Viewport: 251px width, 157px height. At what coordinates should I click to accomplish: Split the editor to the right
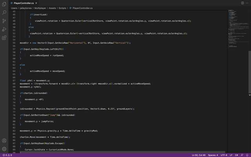point(242,3)
